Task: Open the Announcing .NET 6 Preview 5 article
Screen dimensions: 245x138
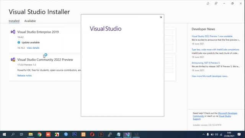Action: [x=206, y=63]
